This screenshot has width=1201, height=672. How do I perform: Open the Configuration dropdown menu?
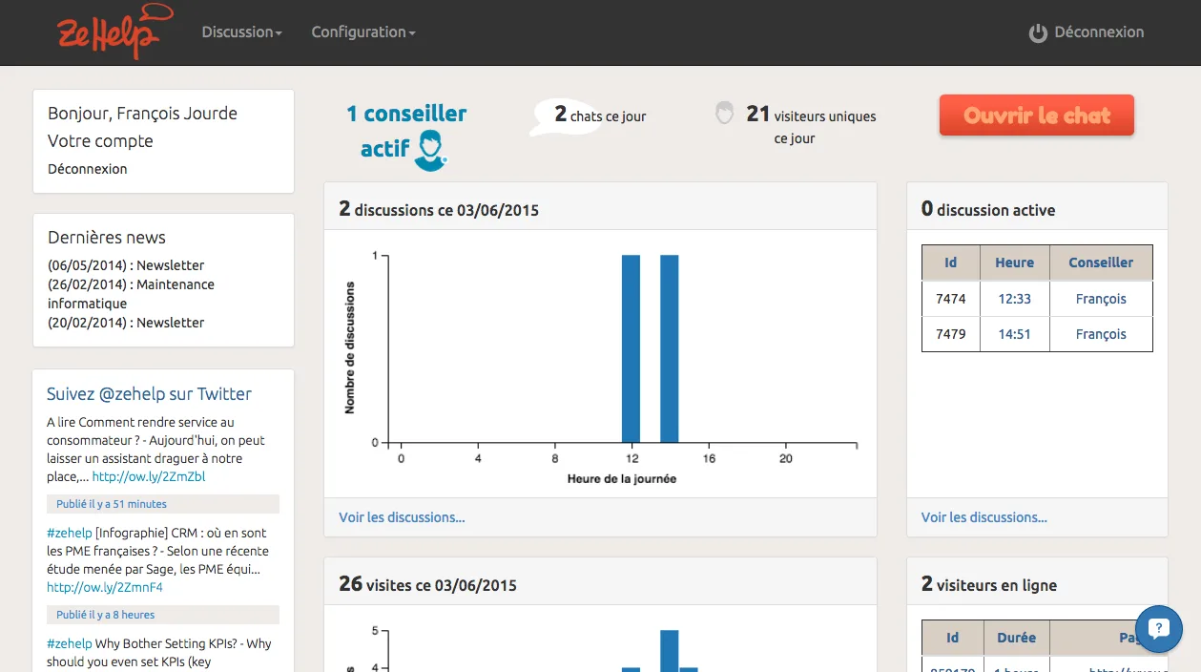pos(363,32)
